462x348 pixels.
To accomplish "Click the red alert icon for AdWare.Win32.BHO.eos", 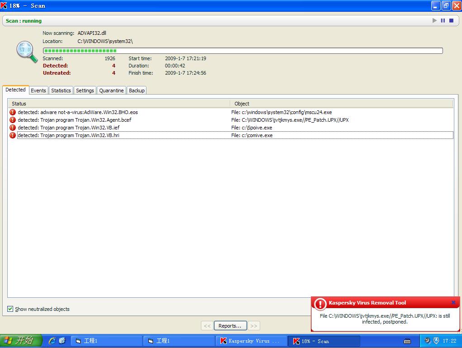I will click(x=12, y=112).
